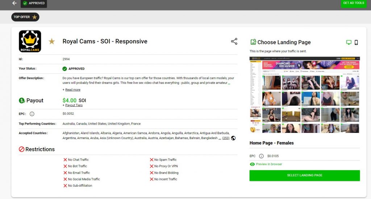Screen dimensions: 371x199
Task: Go back using the left arrow
Action: pos(14,3)
